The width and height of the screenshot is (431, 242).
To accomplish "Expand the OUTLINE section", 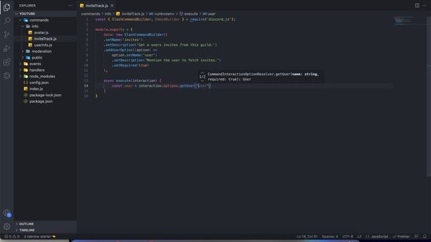I will 45,224.
